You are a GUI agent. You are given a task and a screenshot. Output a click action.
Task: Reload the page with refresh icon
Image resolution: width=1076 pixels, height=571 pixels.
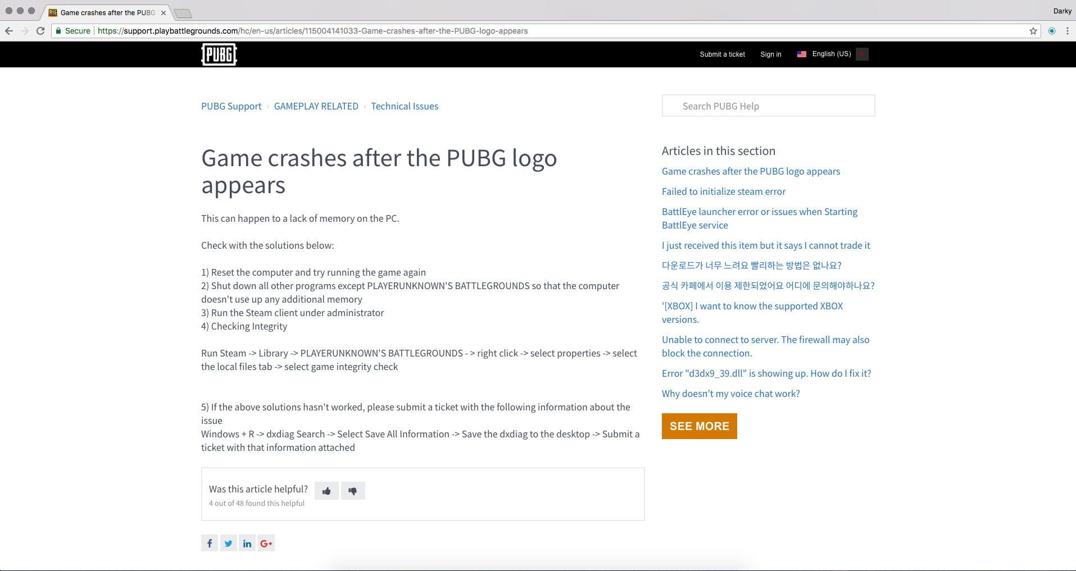pos(40,31)
